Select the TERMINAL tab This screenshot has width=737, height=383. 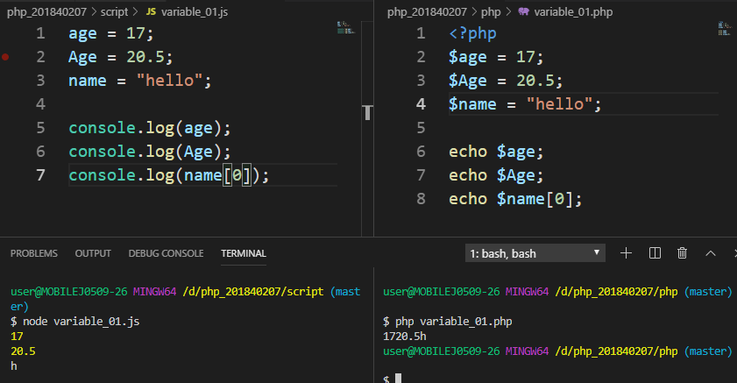[244, 253]
